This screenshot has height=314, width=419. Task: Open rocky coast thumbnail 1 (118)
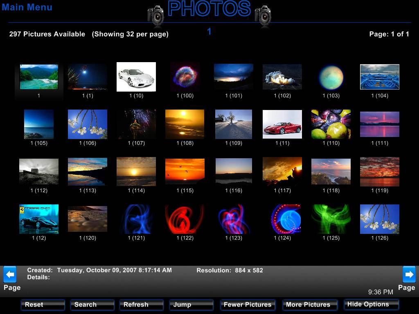[331, 172]
